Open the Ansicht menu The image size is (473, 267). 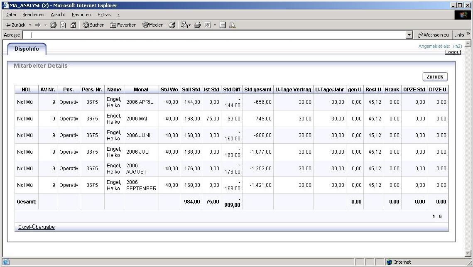coord(58,15)
